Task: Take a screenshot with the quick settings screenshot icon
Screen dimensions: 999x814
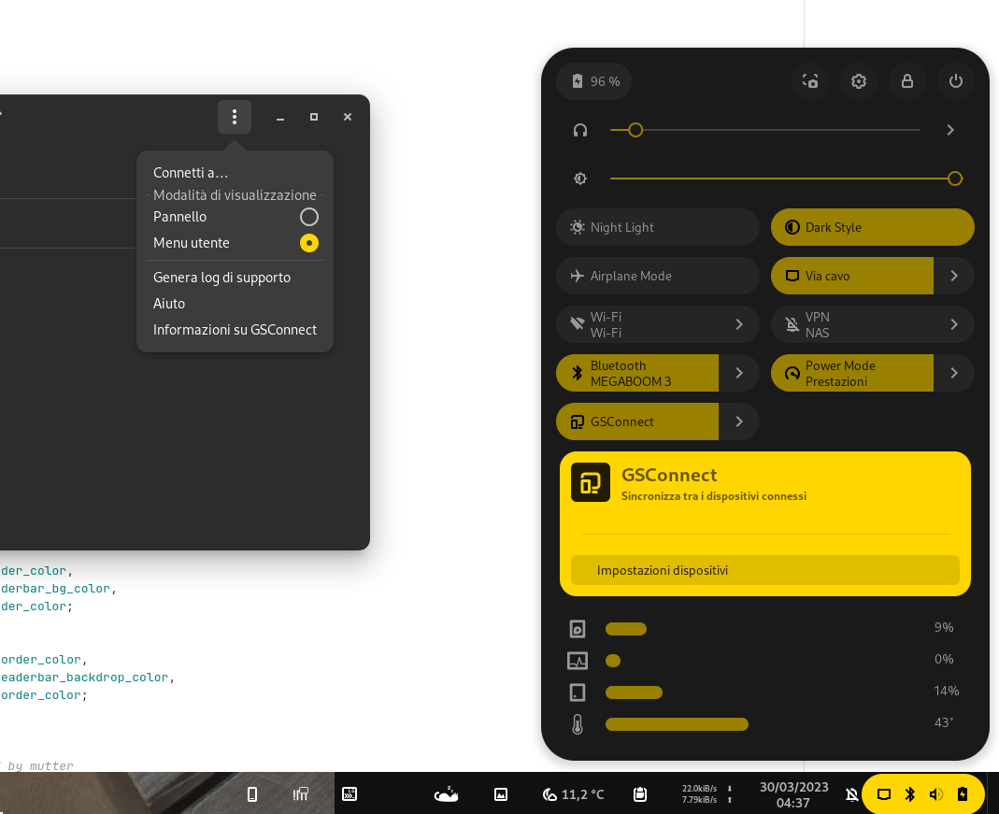Action: [810, 81]
